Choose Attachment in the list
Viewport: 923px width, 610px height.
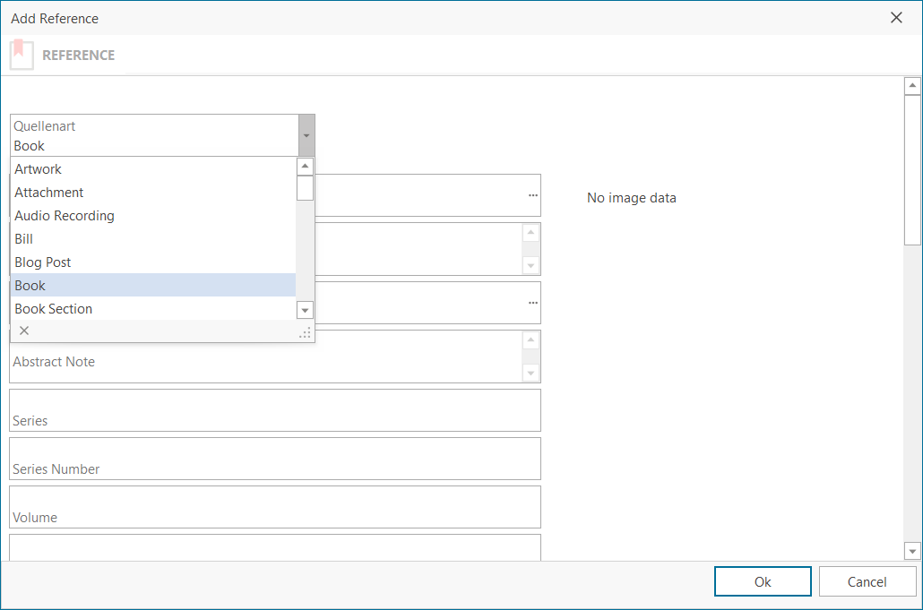(49, 193)
